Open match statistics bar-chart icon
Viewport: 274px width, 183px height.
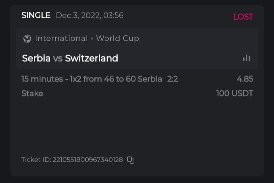click(247, 58)
